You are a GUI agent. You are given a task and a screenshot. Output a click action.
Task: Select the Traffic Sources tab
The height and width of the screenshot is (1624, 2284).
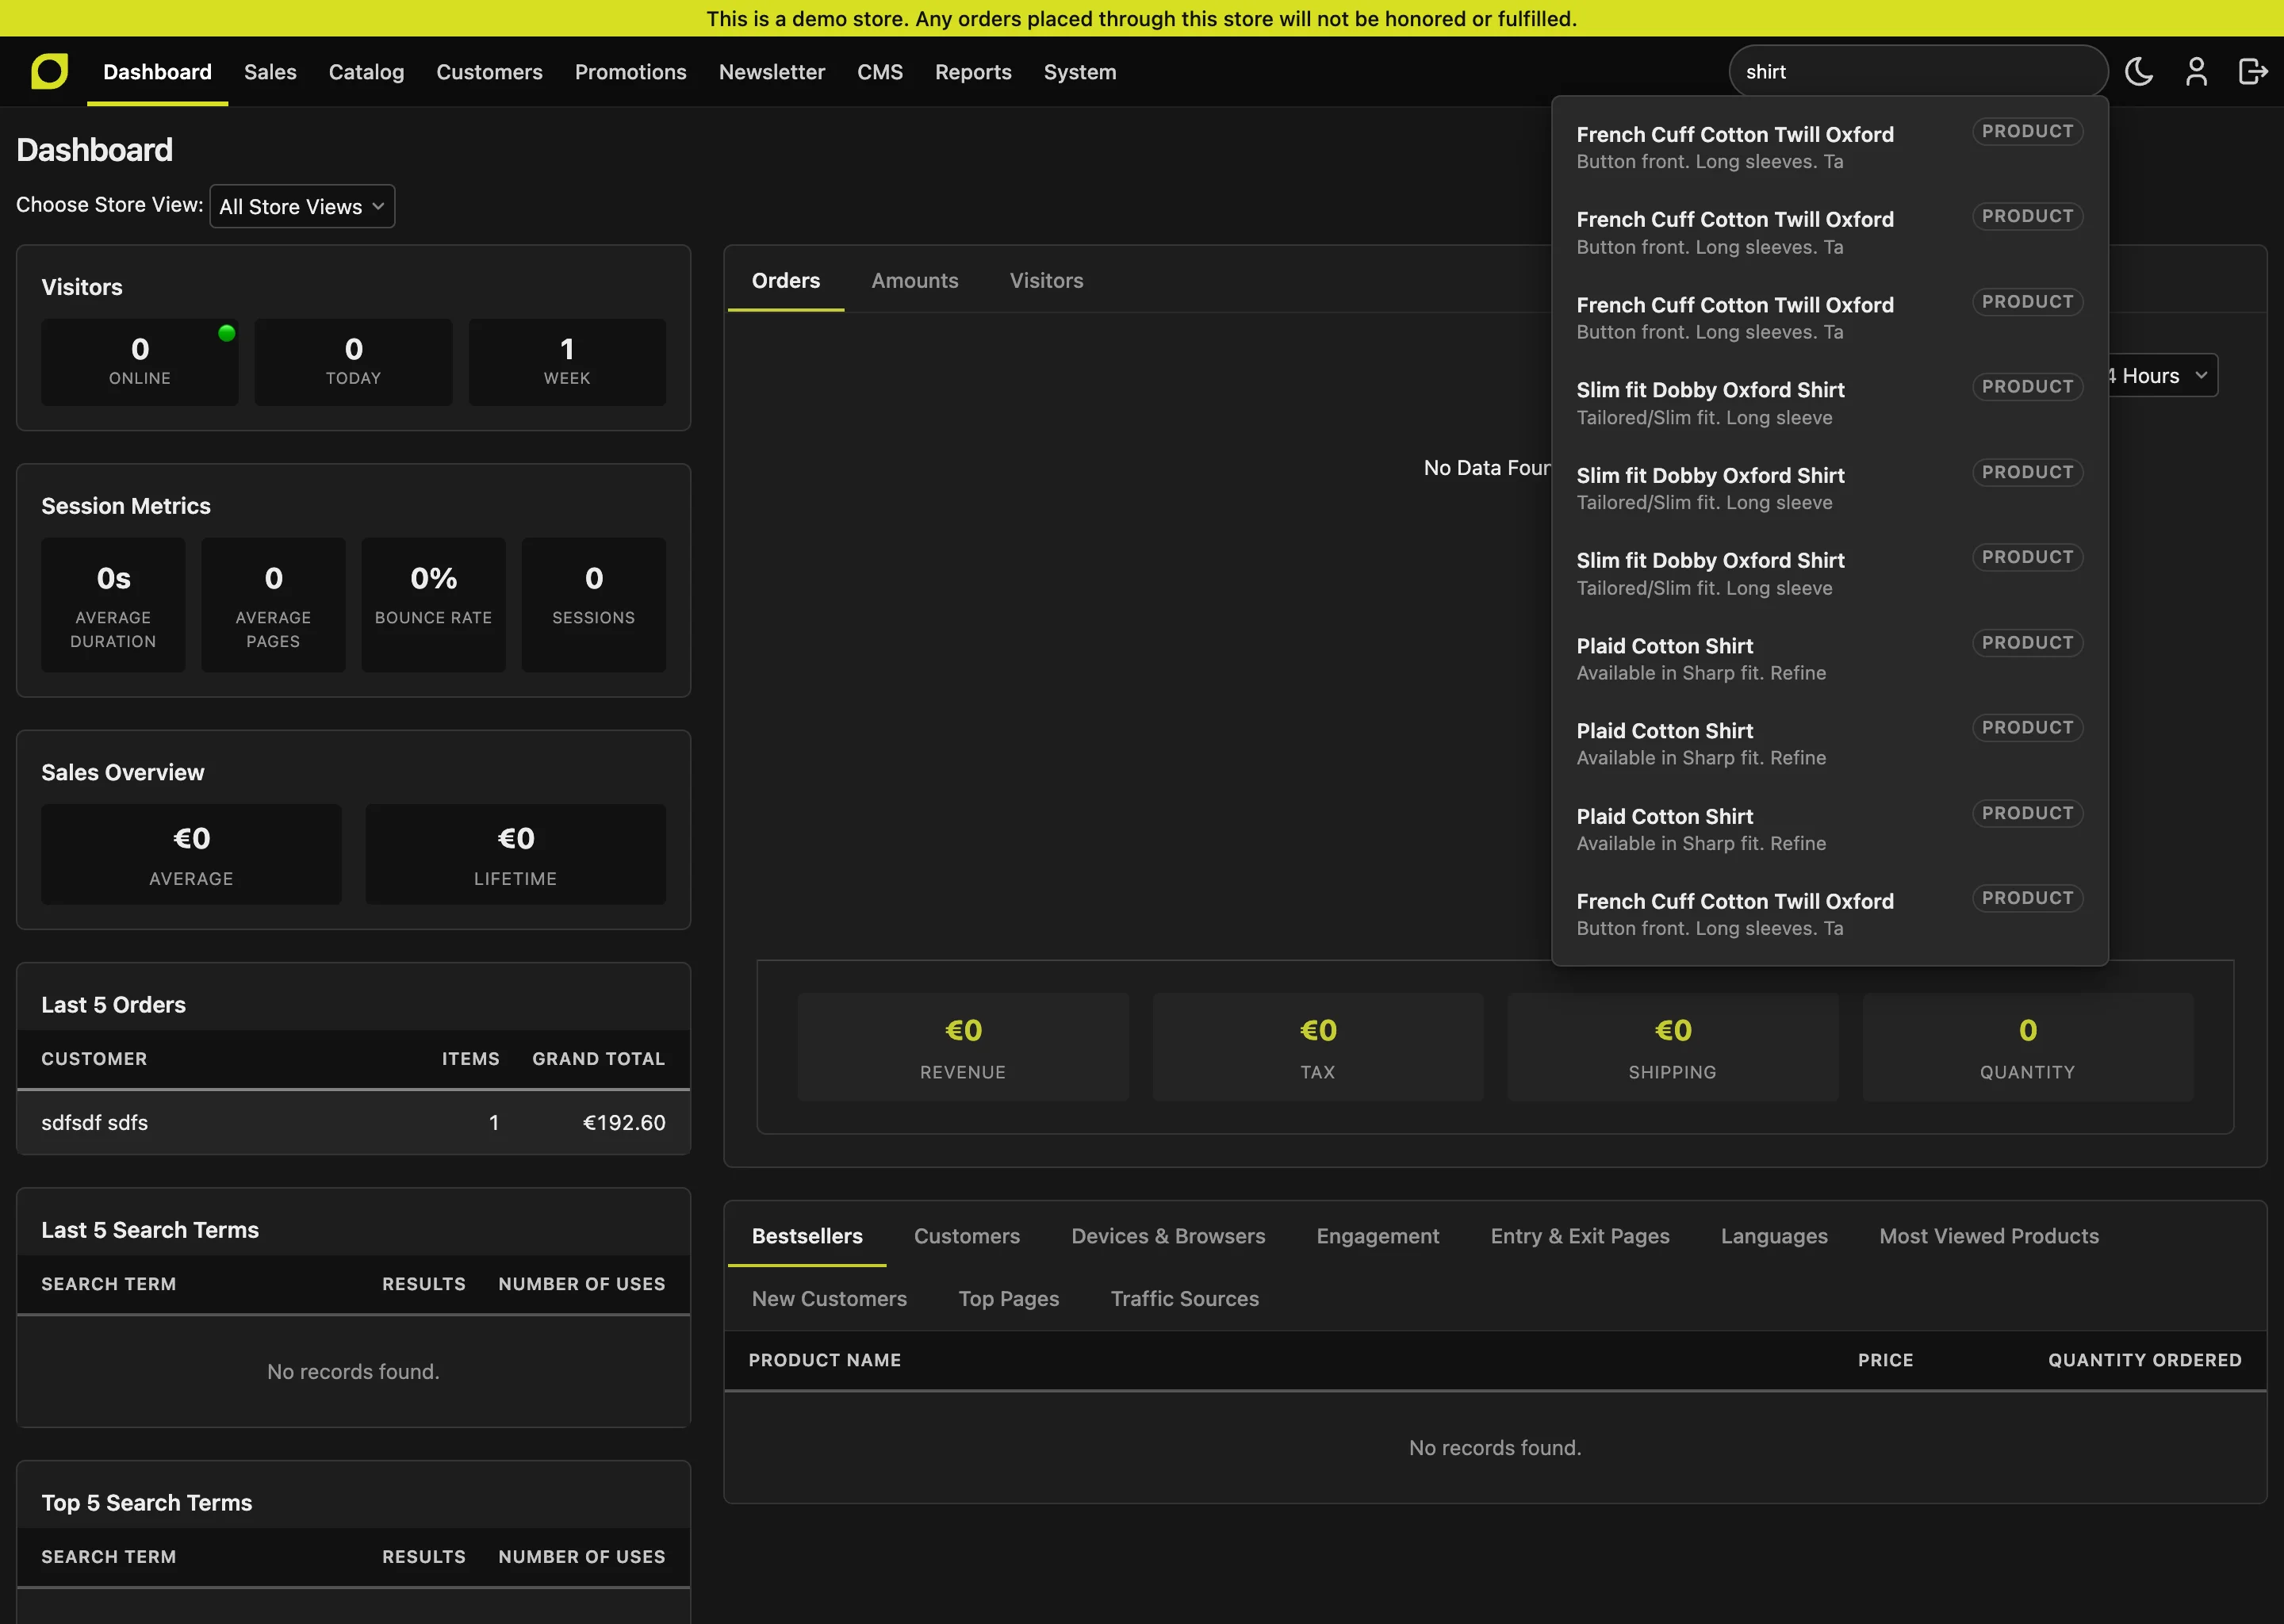tap(1185, 1298)
